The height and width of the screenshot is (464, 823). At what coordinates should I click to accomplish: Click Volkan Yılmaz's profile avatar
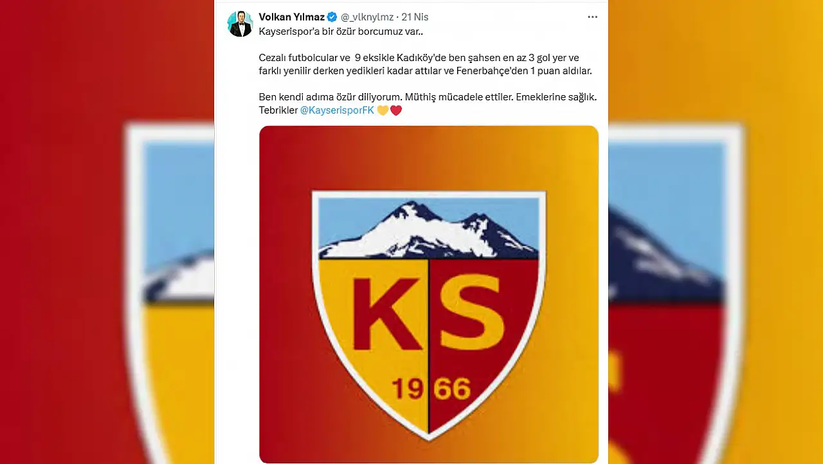240,24
